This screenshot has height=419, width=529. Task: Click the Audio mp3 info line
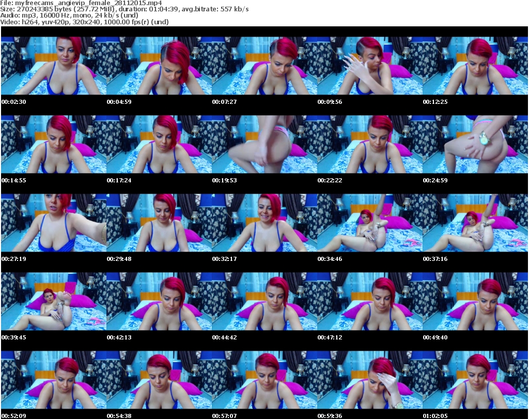[x=69, y=15]
